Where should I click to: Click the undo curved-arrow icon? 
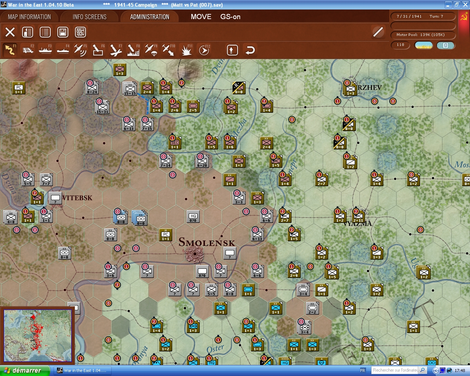tap(250, 50)
